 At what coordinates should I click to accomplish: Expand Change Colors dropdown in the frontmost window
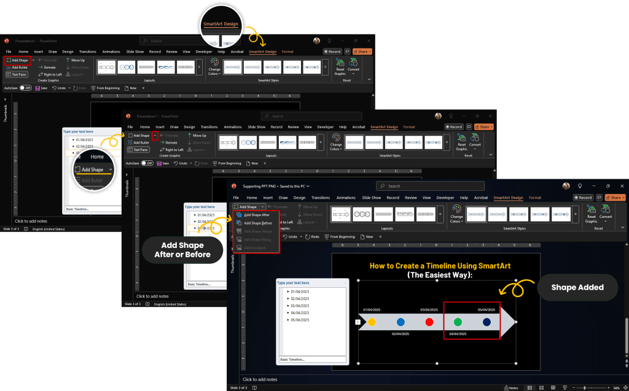[457, 218]
